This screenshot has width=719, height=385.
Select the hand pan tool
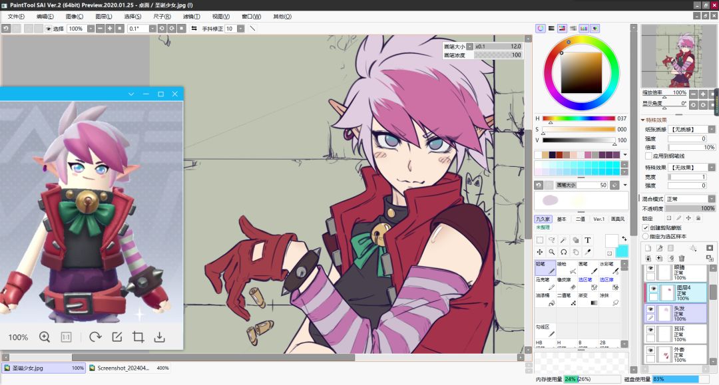pos(575,252)
